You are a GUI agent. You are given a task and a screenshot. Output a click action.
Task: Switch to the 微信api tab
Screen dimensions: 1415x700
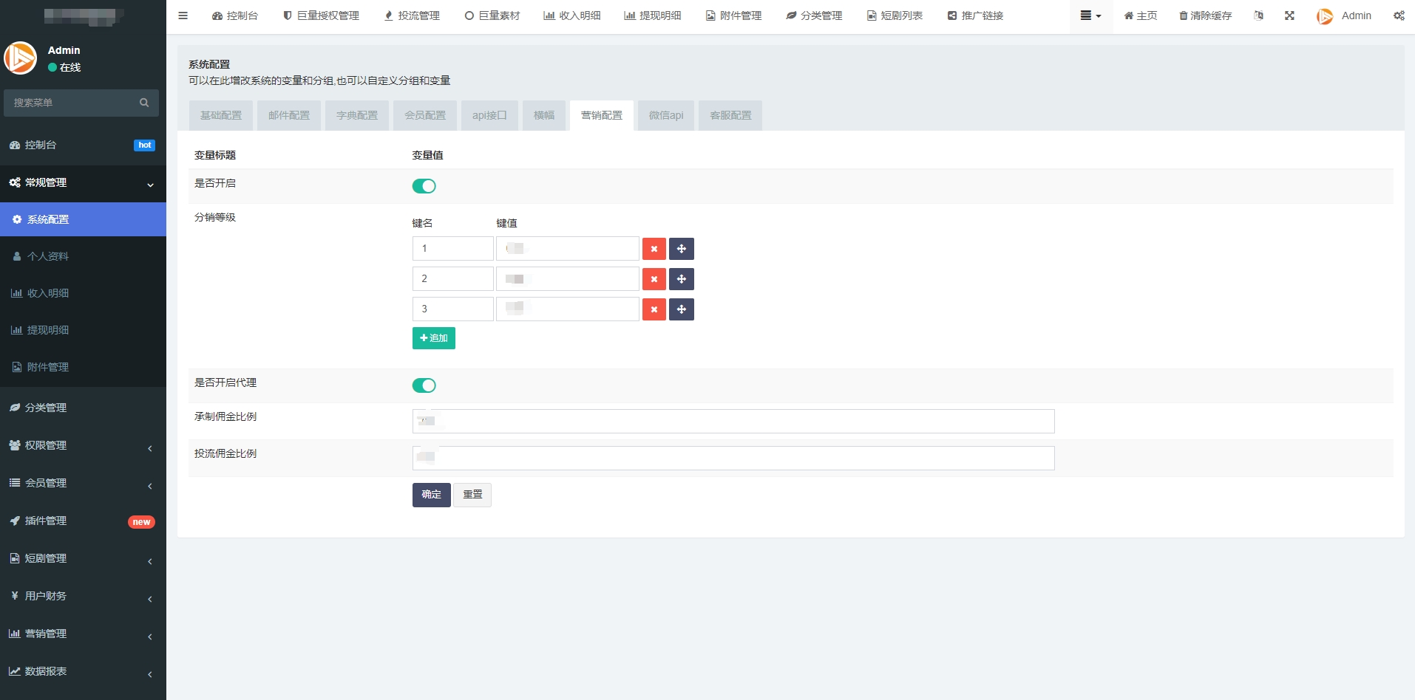pos(666,115)
